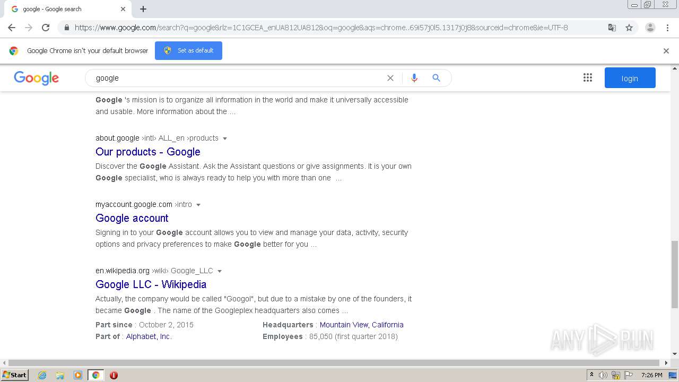Dismiss the default browser notification bar
This screenshot has width=679, height=382.
(x=666, y=51)
